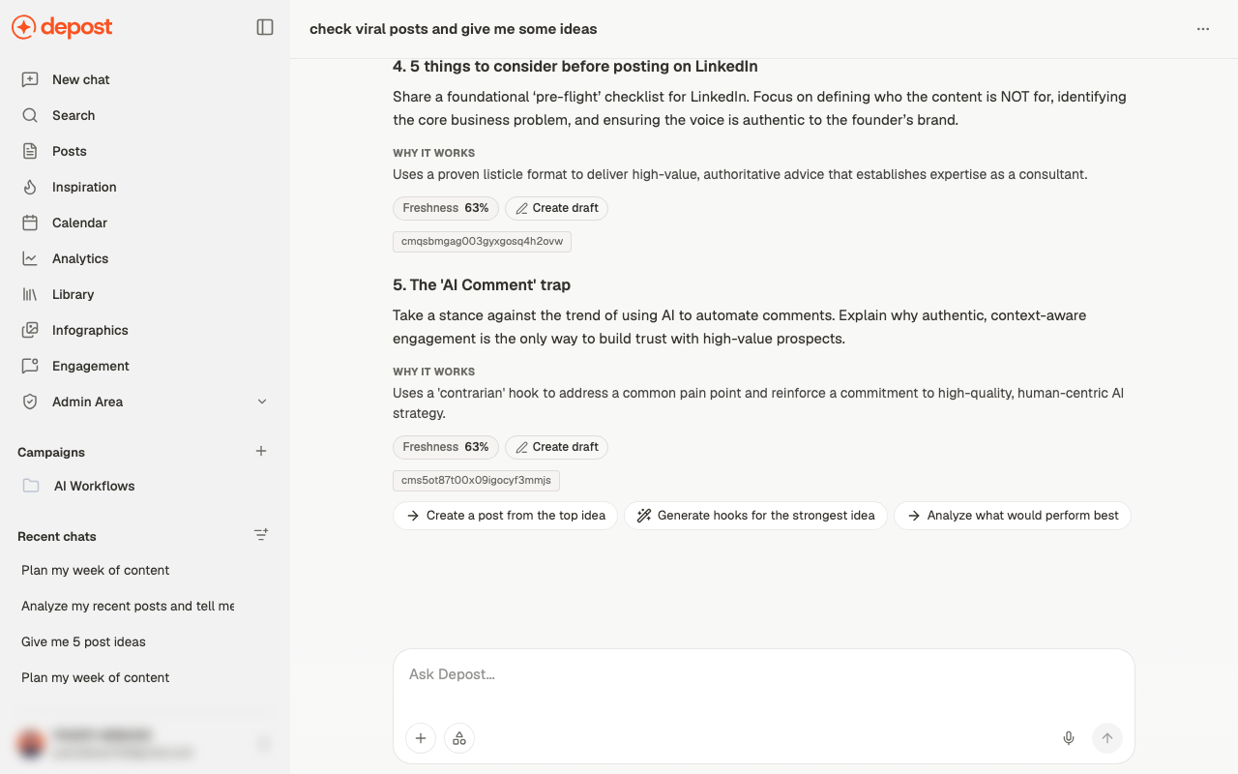Image resolution: width=1238 pixels, height=774 pixels.
Task: Open the tools icon beside the plus button
Action: 459,738
